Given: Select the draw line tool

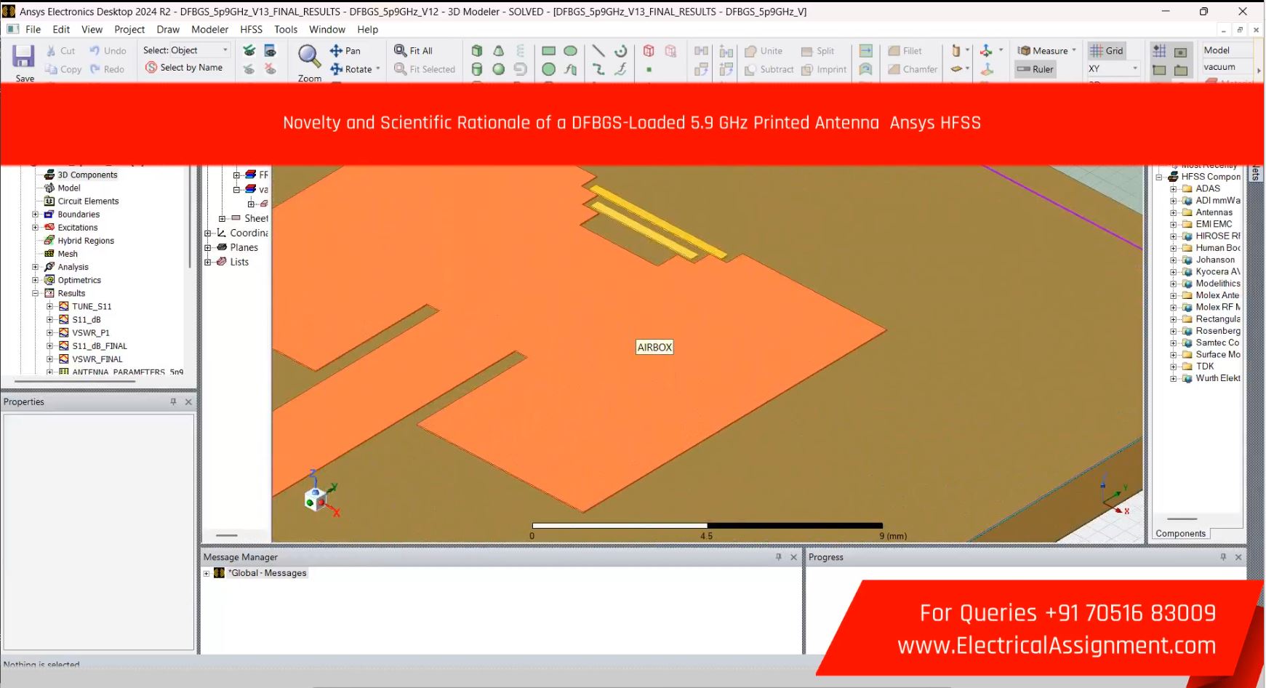Looking at the screenshot, I should click(598, 50).
